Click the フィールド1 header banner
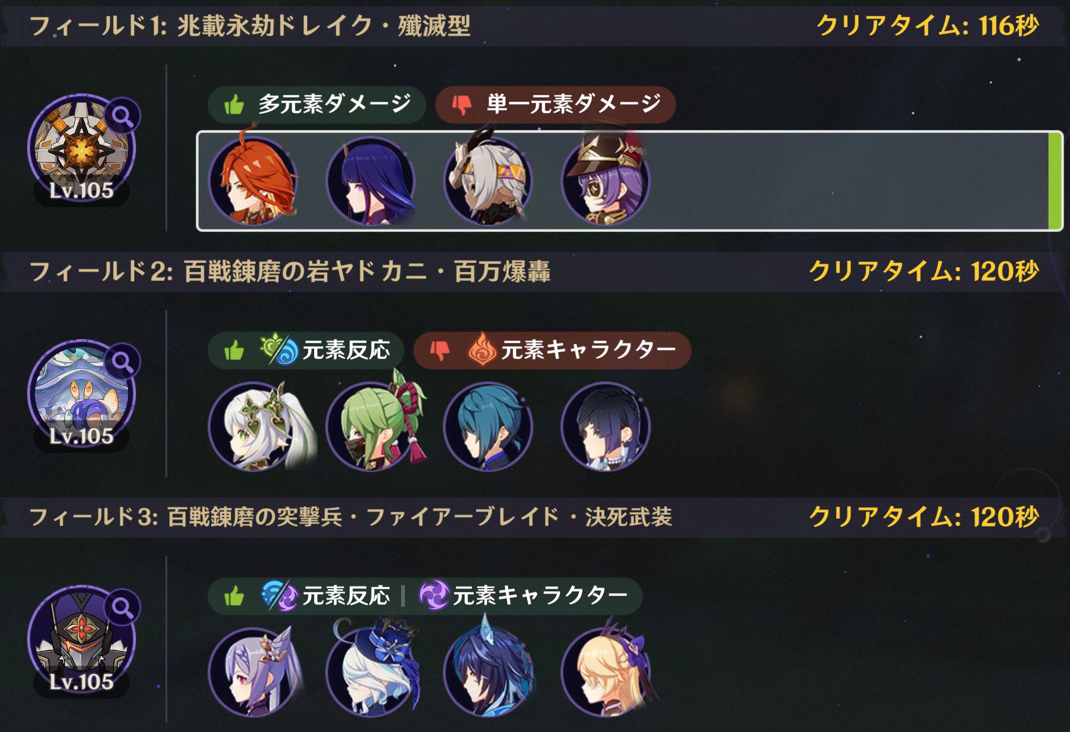The image size is (1070, 732). click(535, 26)
